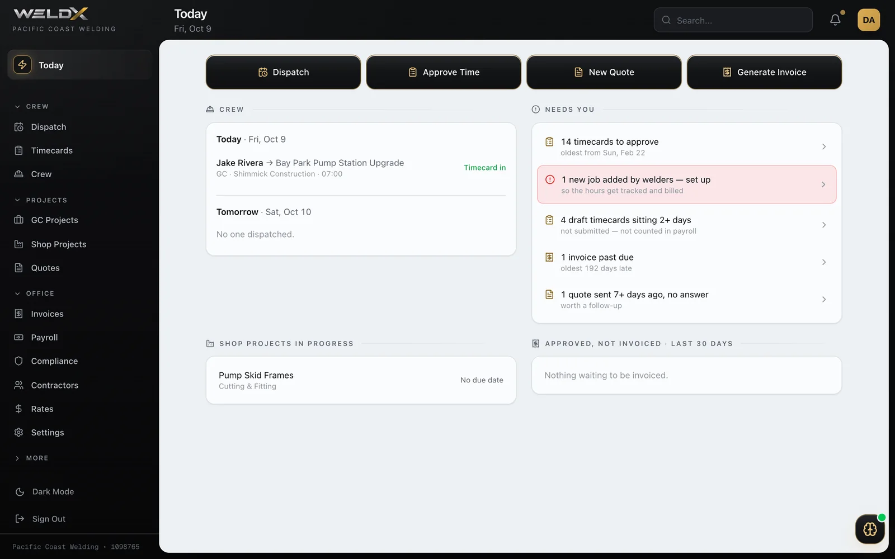Click the moon icon next to Dark Mode
Viewport: 895px width, 559px height.
(x=20, y=492)
